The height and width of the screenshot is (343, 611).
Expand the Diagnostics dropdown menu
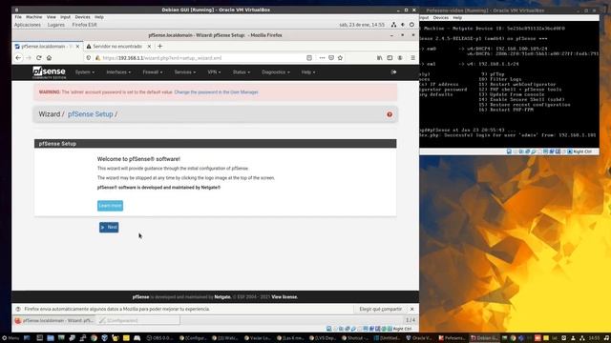(x=276, y=72)
